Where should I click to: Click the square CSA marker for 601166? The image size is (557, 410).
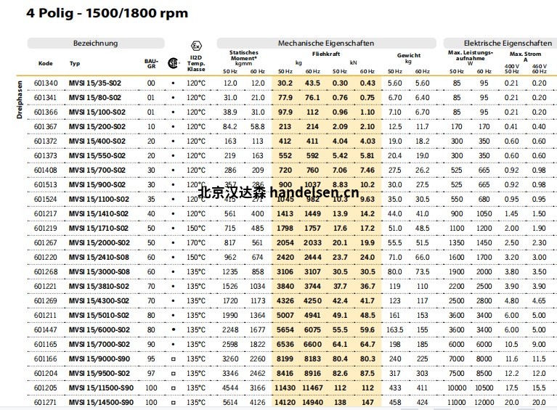tap(173, 358)
